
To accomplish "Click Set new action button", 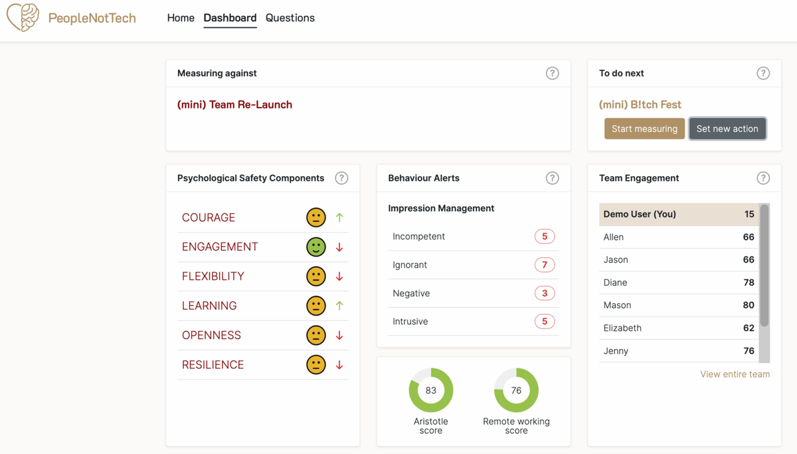I will tap(727, 129).
